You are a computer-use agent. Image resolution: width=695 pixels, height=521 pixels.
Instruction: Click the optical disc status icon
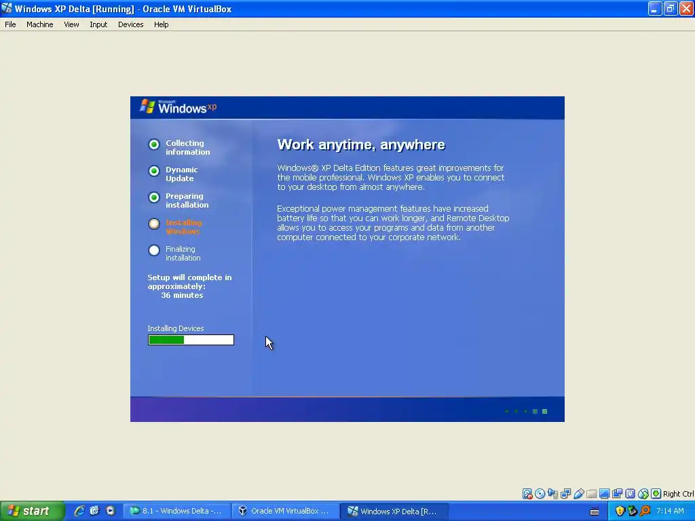(x=540, y=494)
